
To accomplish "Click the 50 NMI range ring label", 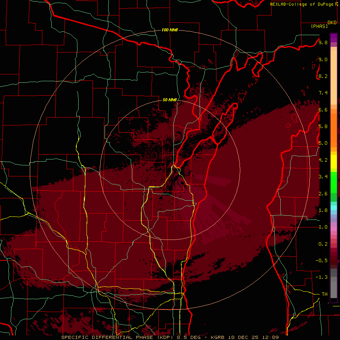I will [170, 100].
